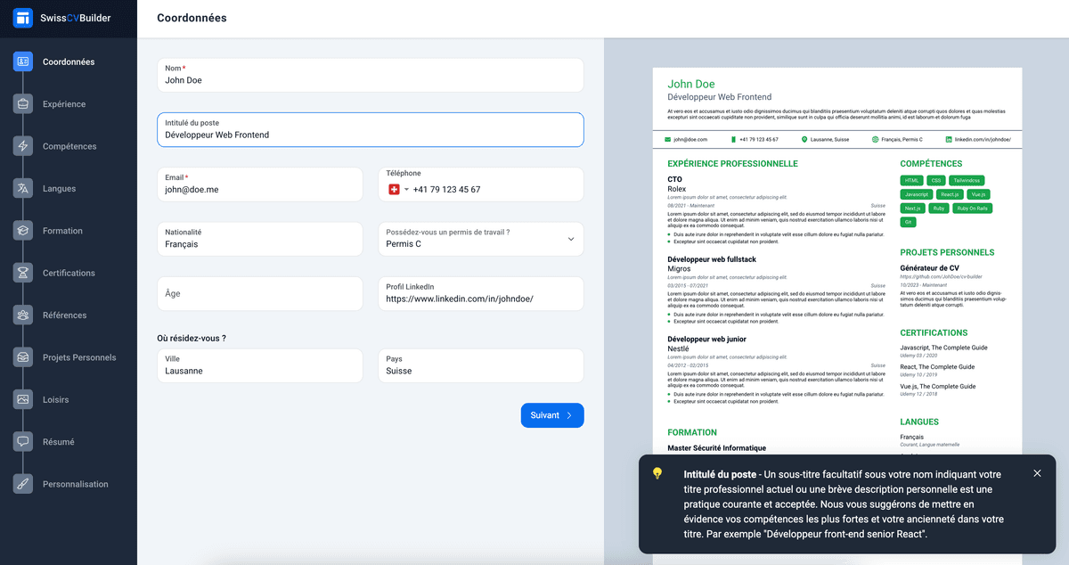Image resolution: width=1069 pixels, height=565 pixels.
Task: Click the Personnalisation paintbrush icon
Action: tap(23, 484)
